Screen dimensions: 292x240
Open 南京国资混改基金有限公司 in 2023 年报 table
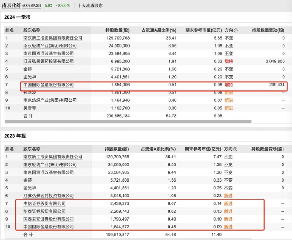click(48, 172)
